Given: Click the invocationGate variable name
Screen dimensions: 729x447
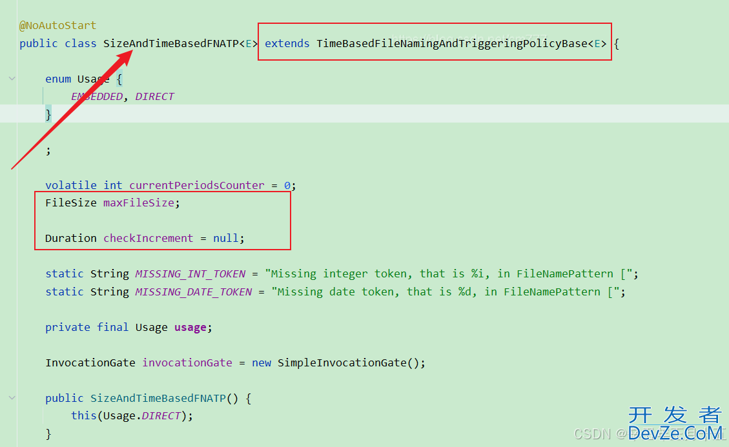Looking at the screenshot, I should [x=187, y=363].
